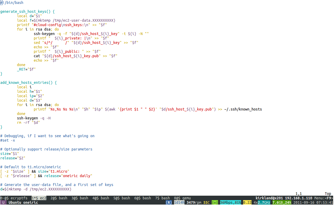Click the size="$1" line
The height and width of the screenshot is (209, 335).
coord(10,154)
